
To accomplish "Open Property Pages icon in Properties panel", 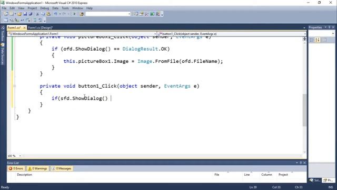I will (324, 40).
